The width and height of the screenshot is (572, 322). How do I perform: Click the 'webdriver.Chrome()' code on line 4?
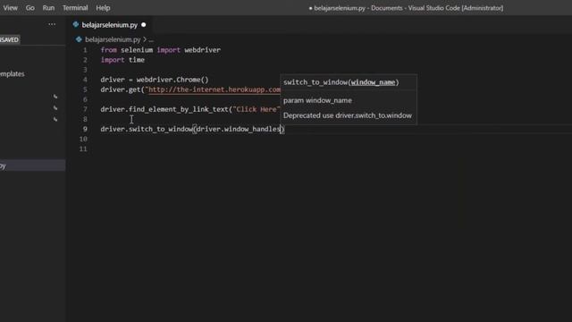tap(172, 80)
